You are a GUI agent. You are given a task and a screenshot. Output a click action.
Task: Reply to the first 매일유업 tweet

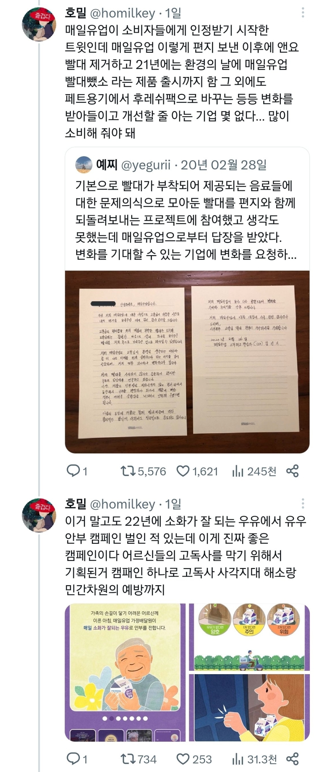73,471
